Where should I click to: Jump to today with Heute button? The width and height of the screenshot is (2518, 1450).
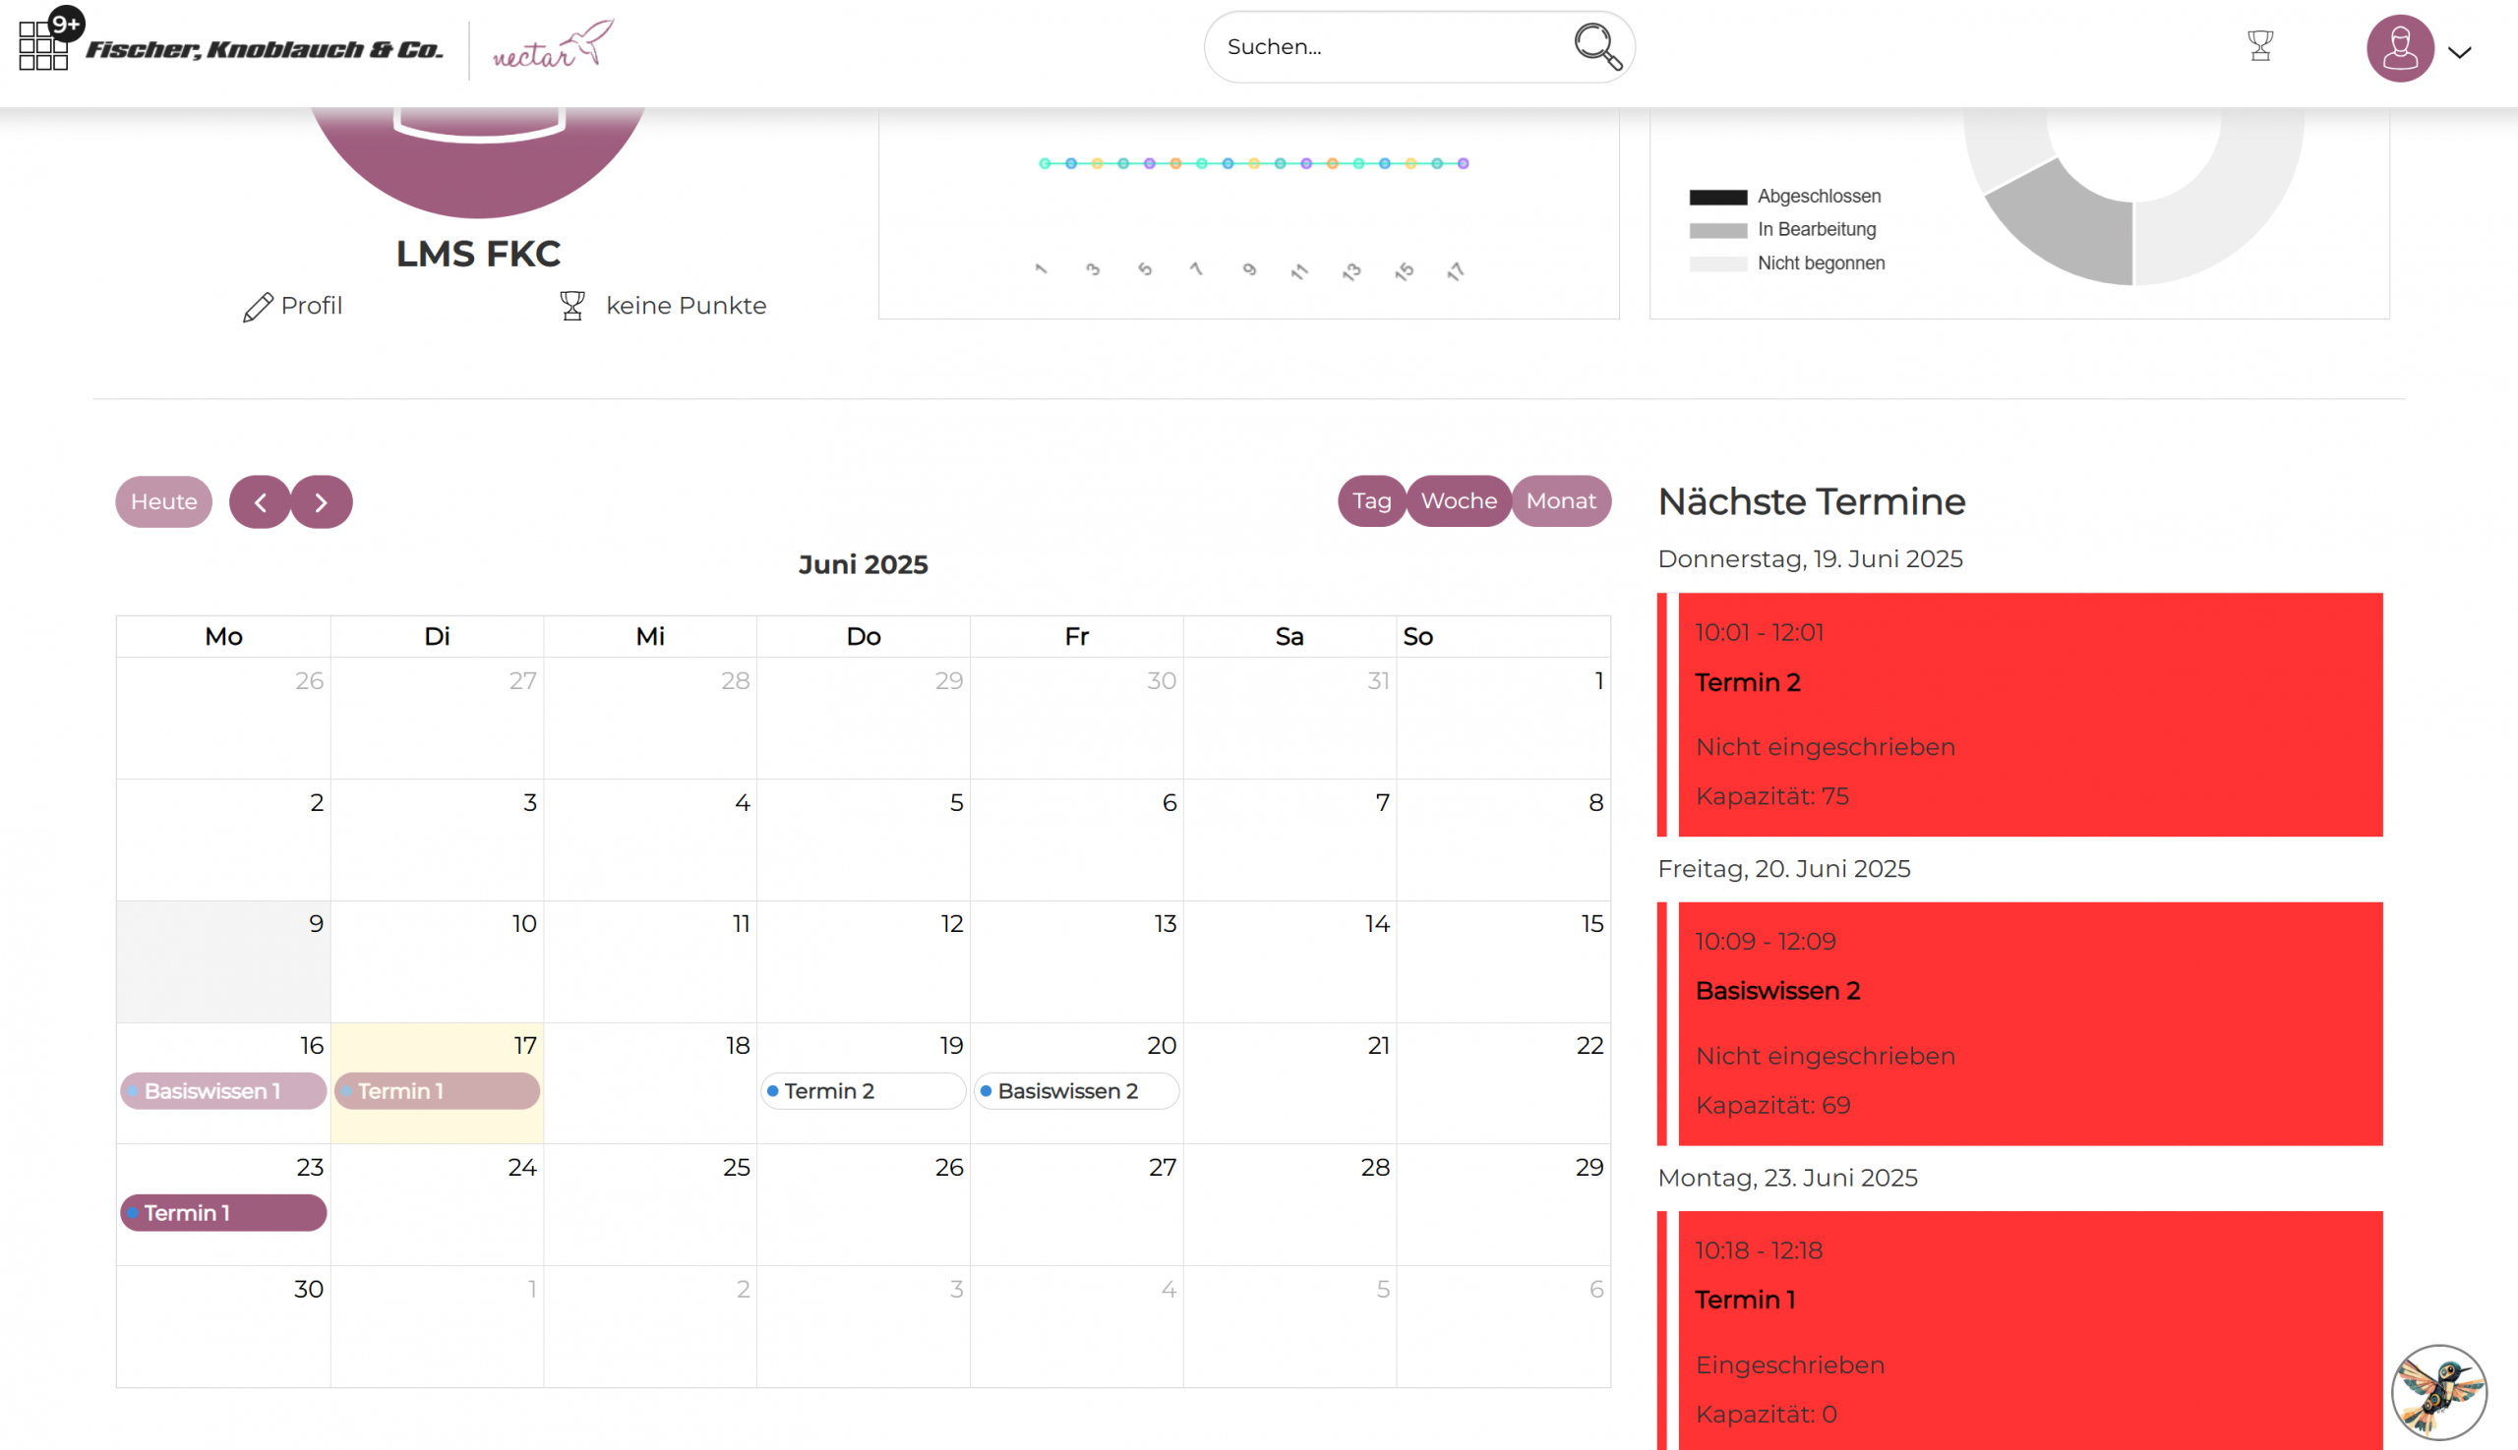[163, 502]
